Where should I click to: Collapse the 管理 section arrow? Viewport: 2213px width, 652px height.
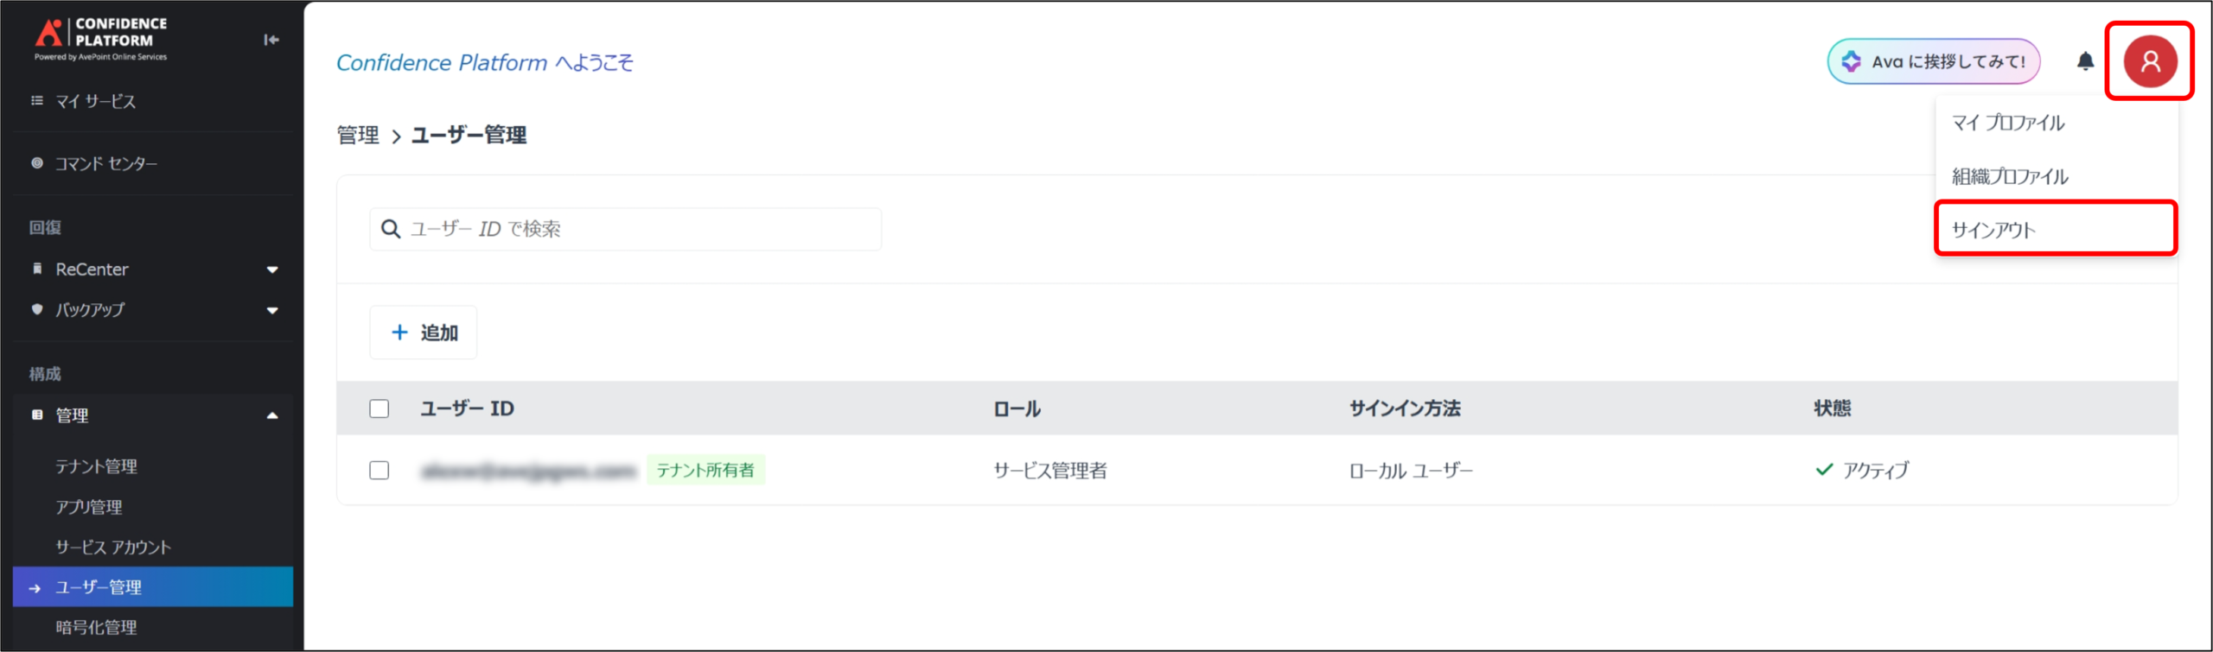[272, 415]
